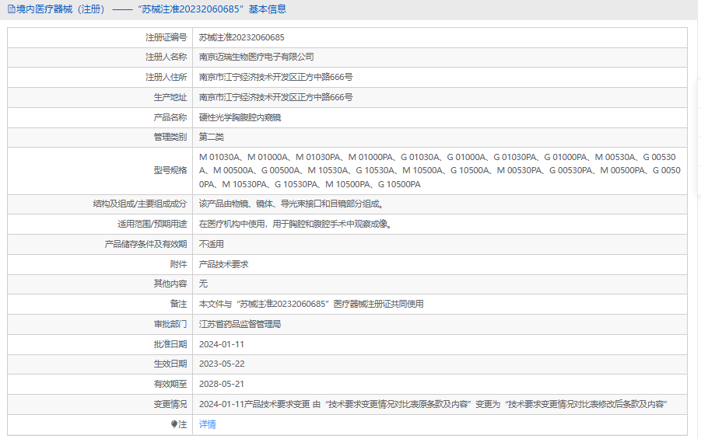Click the header title 境内医疗器械（注册）基本信息
This screenshot has width=701, height=439.
(x=152, y=9)
